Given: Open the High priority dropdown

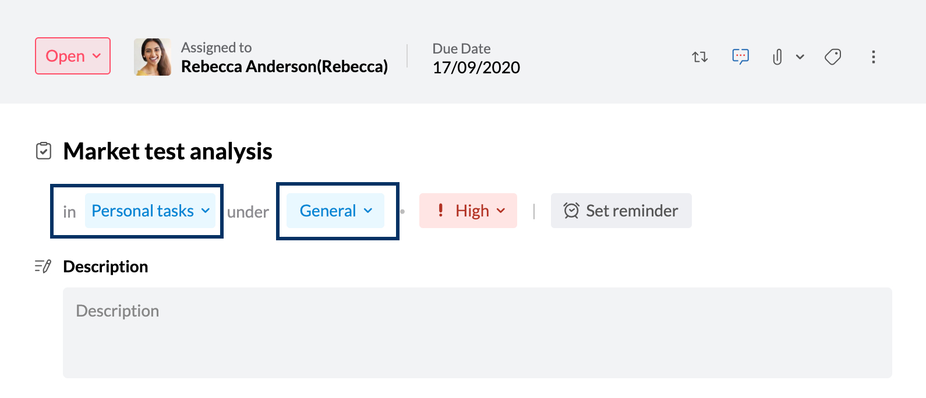Looking at the screenshot, I should pos(468,211).
